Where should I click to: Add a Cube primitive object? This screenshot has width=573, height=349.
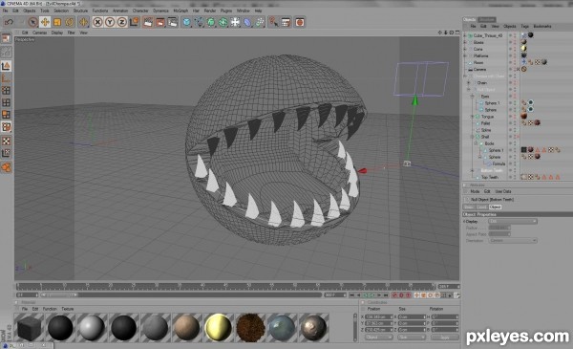coord(187,22)
